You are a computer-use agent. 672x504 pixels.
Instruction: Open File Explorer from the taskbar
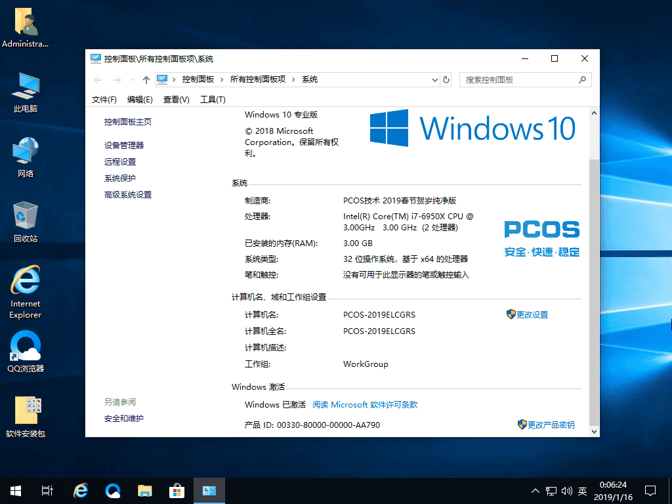click(145, 491)
